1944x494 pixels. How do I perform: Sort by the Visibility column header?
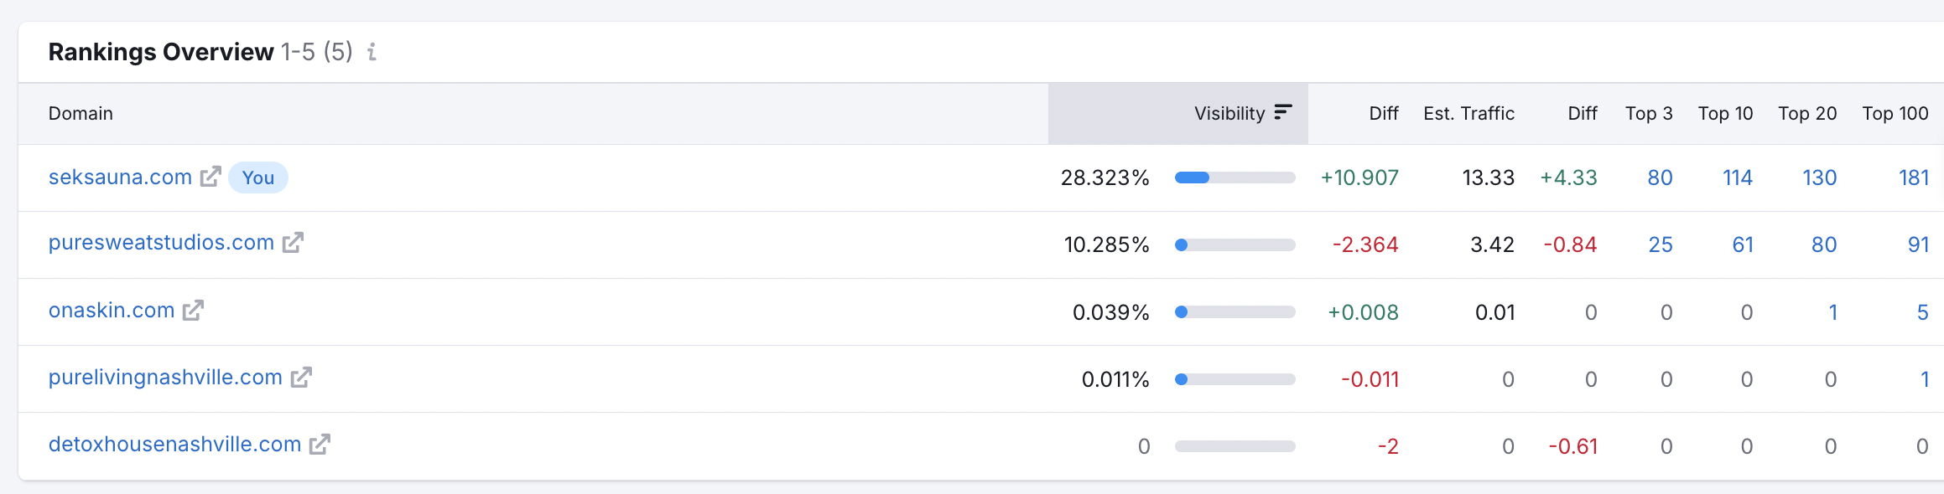[1229, 114]
